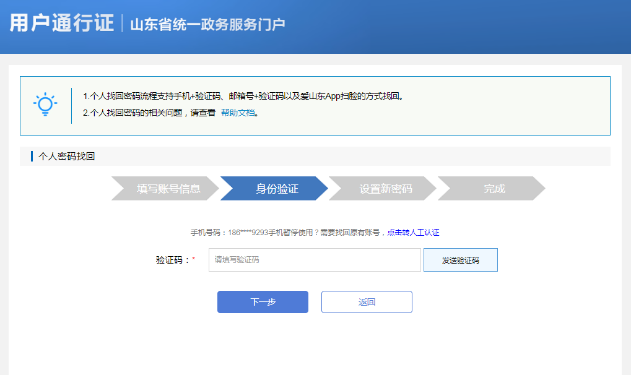Focus the 请填写验证码 input field
This screenshot has height=375, width=631.
coord(315,260)
